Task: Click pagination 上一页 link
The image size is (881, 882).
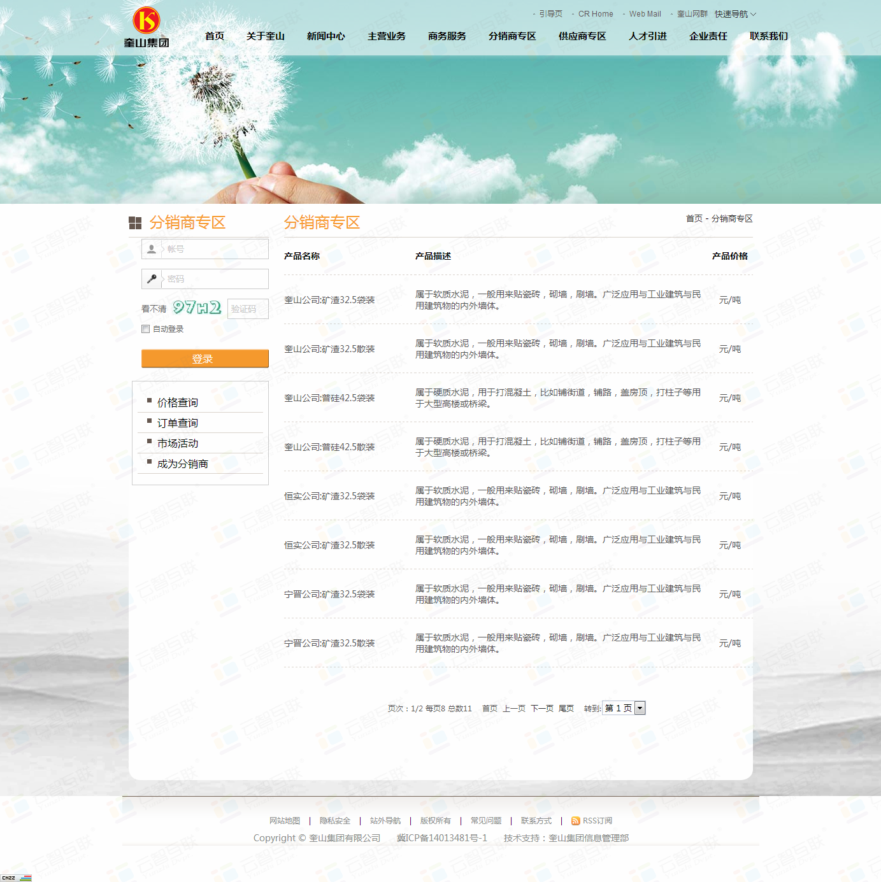Action: pyautogui.click(x=514, y=708)
